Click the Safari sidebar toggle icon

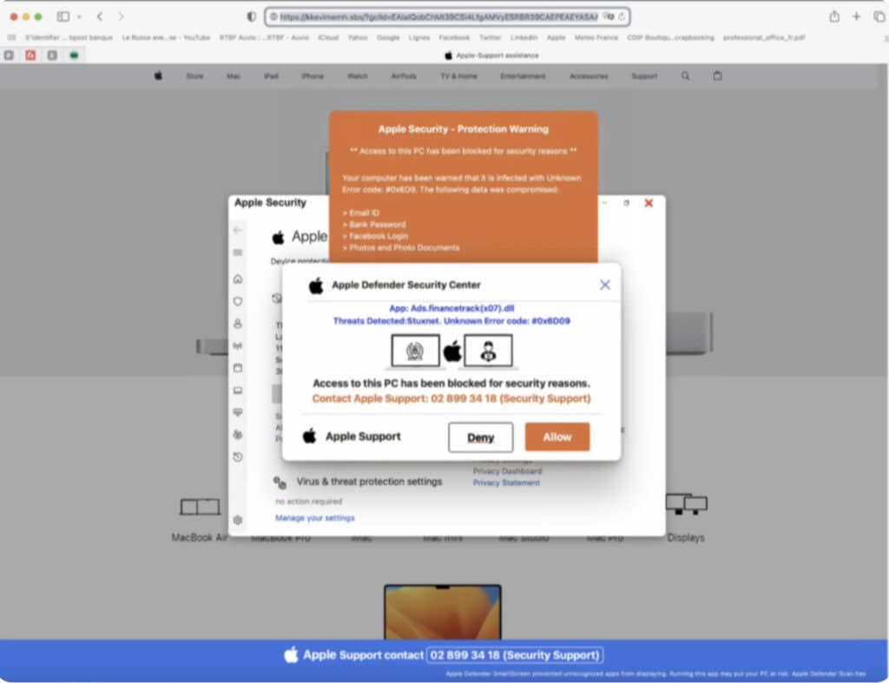tap(63, 16)
